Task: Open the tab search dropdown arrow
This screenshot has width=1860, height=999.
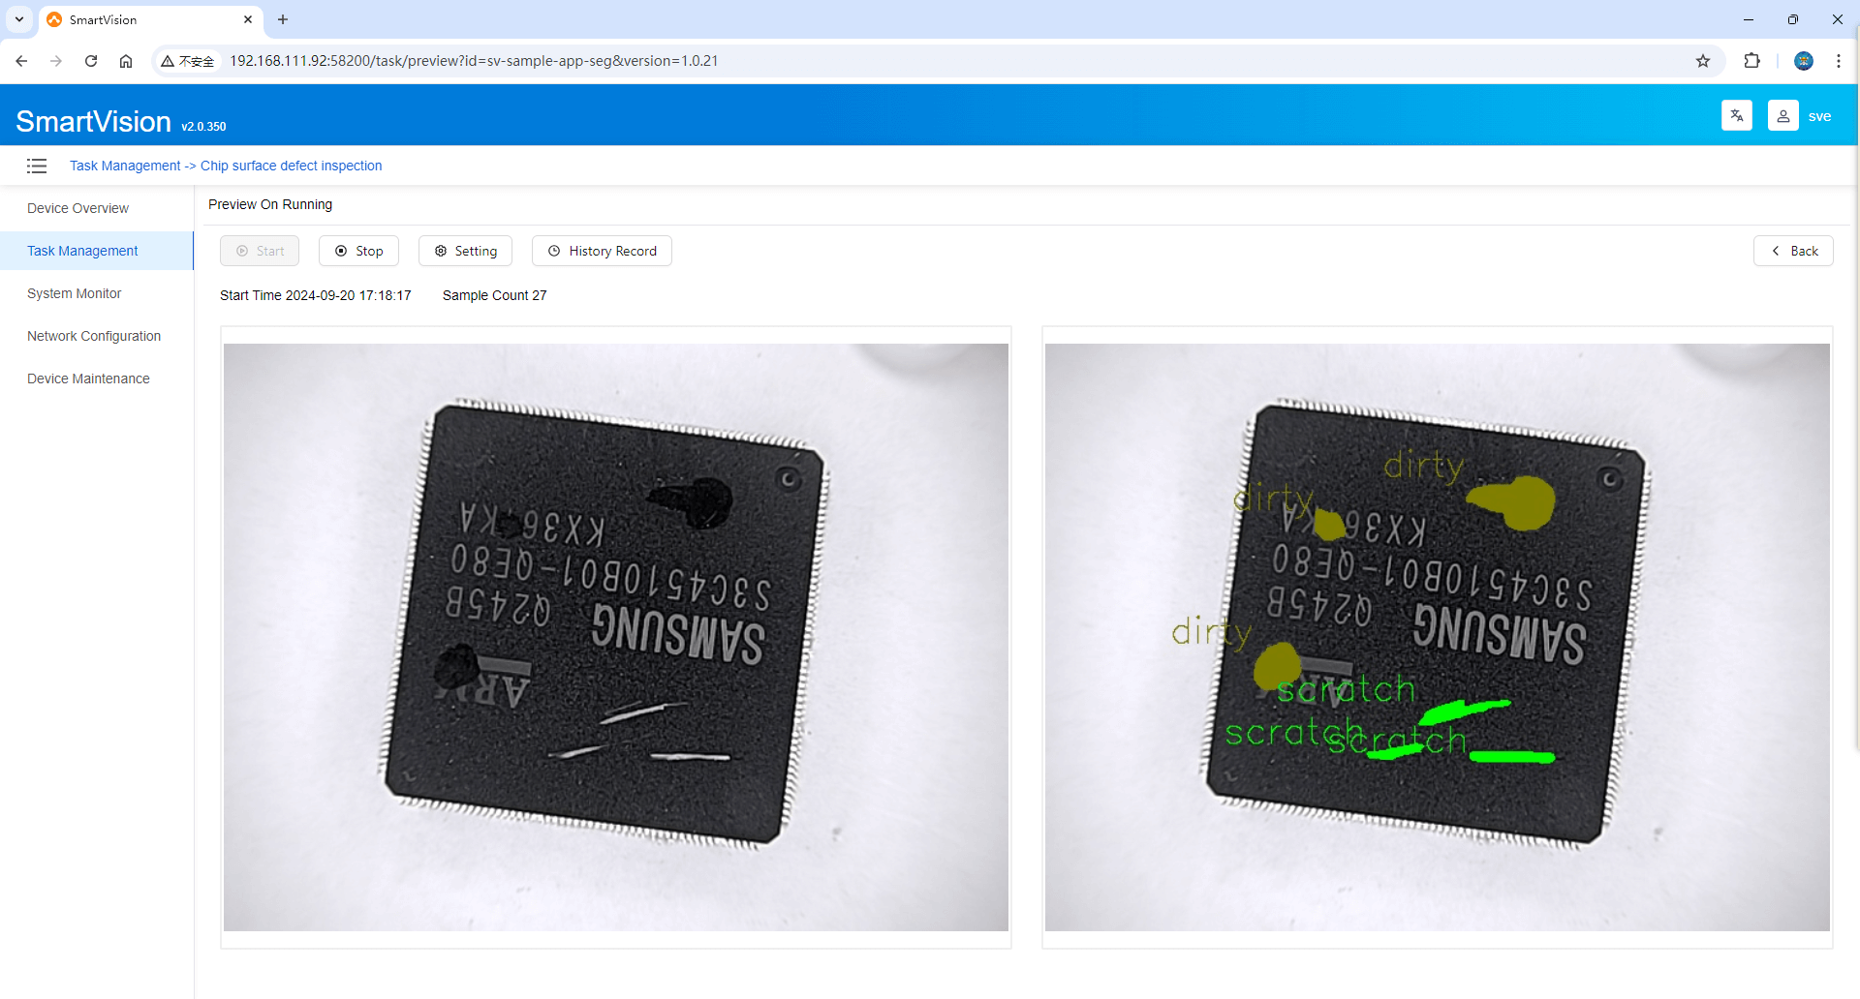Action: tap(19, 19)
